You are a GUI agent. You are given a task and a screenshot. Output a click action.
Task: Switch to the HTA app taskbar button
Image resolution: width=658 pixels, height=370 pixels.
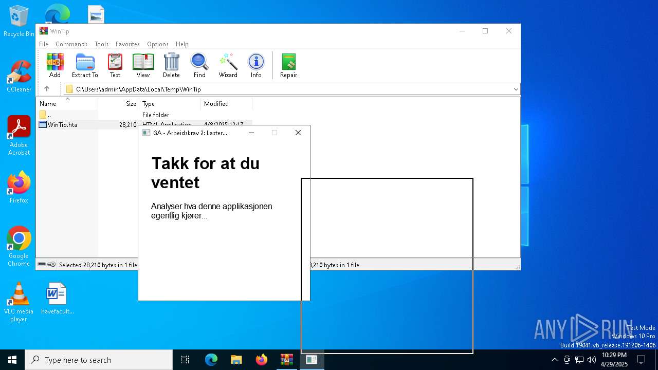click(312, 360)
